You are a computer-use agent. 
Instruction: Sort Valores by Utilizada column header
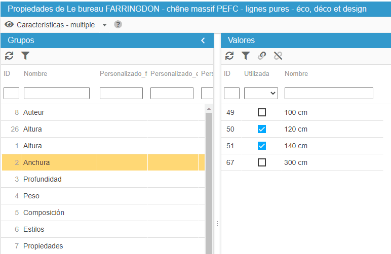click(x=257, y=73)
